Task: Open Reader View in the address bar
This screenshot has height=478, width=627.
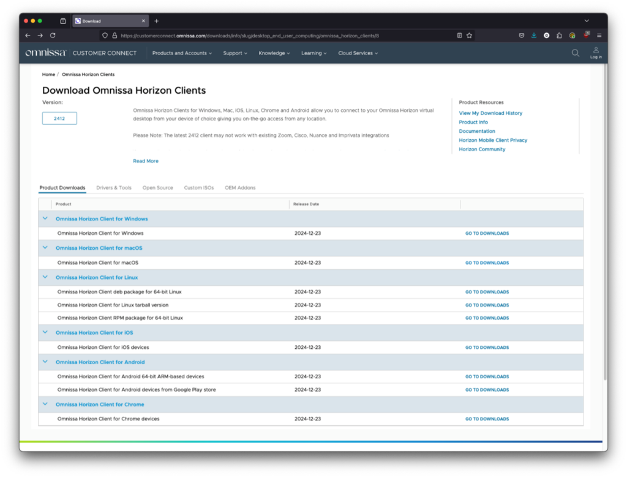Action: [x=459, y=35]
